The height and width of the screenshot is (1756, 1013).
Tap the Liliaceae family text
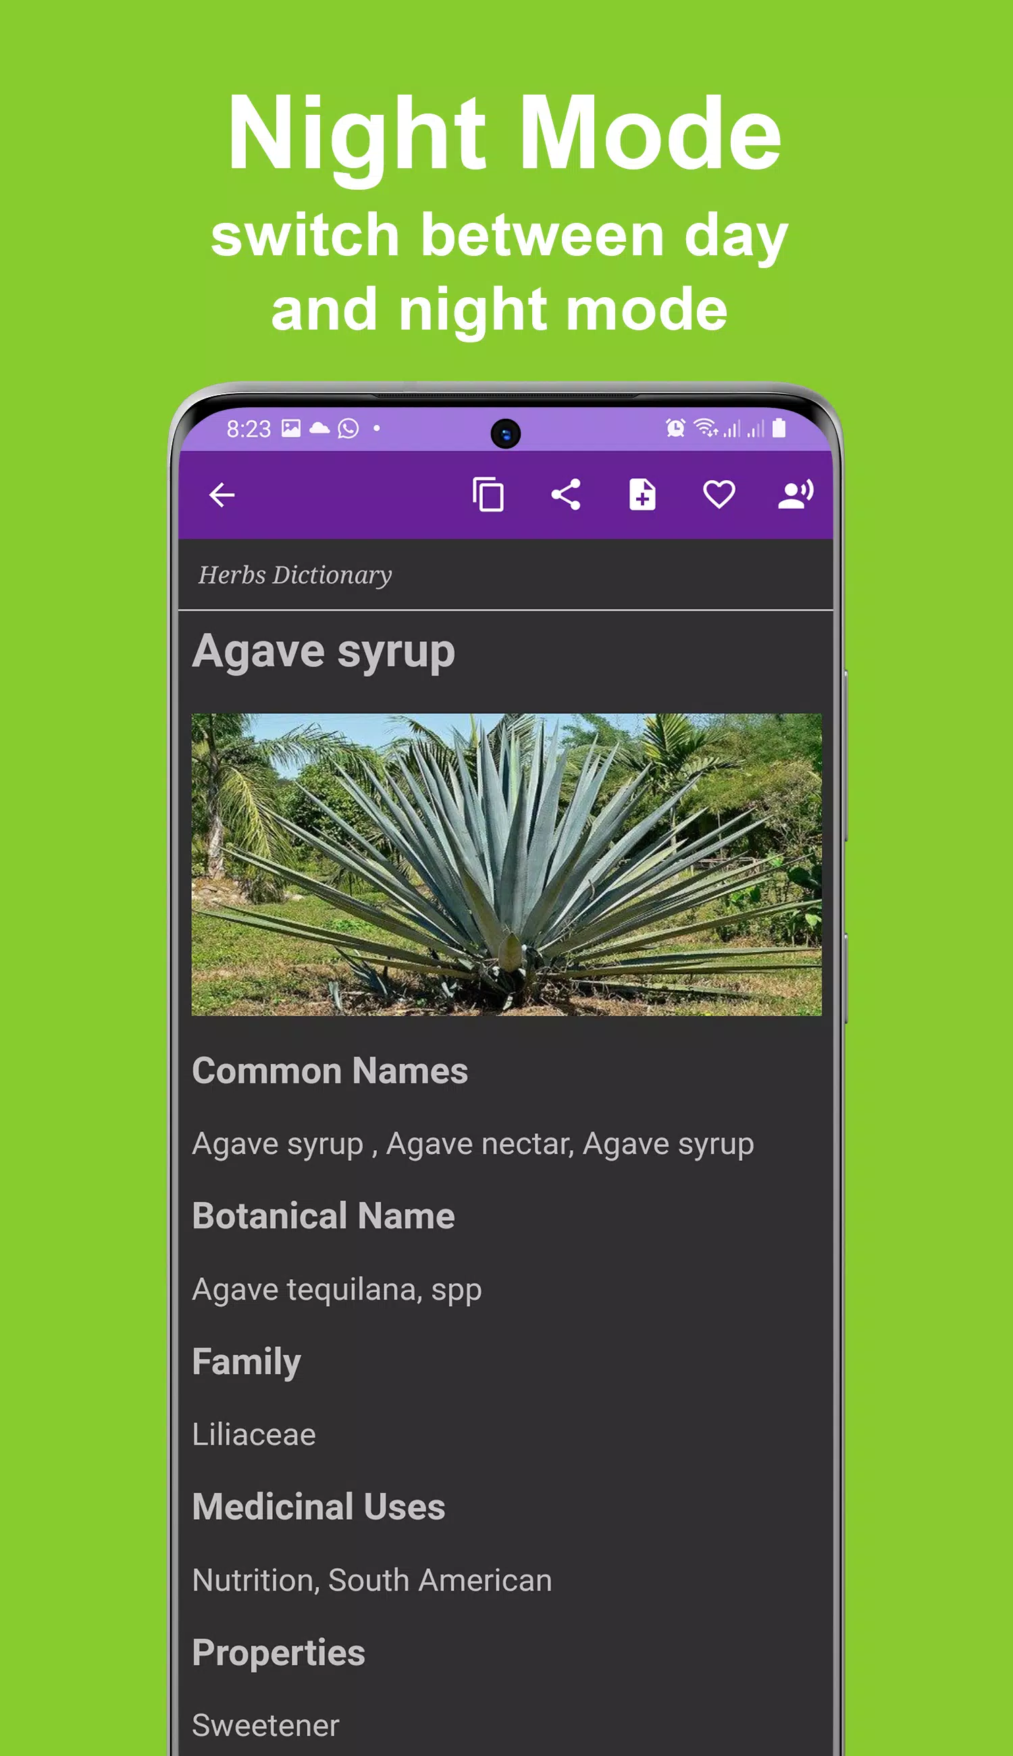[x=254, y=1435]
